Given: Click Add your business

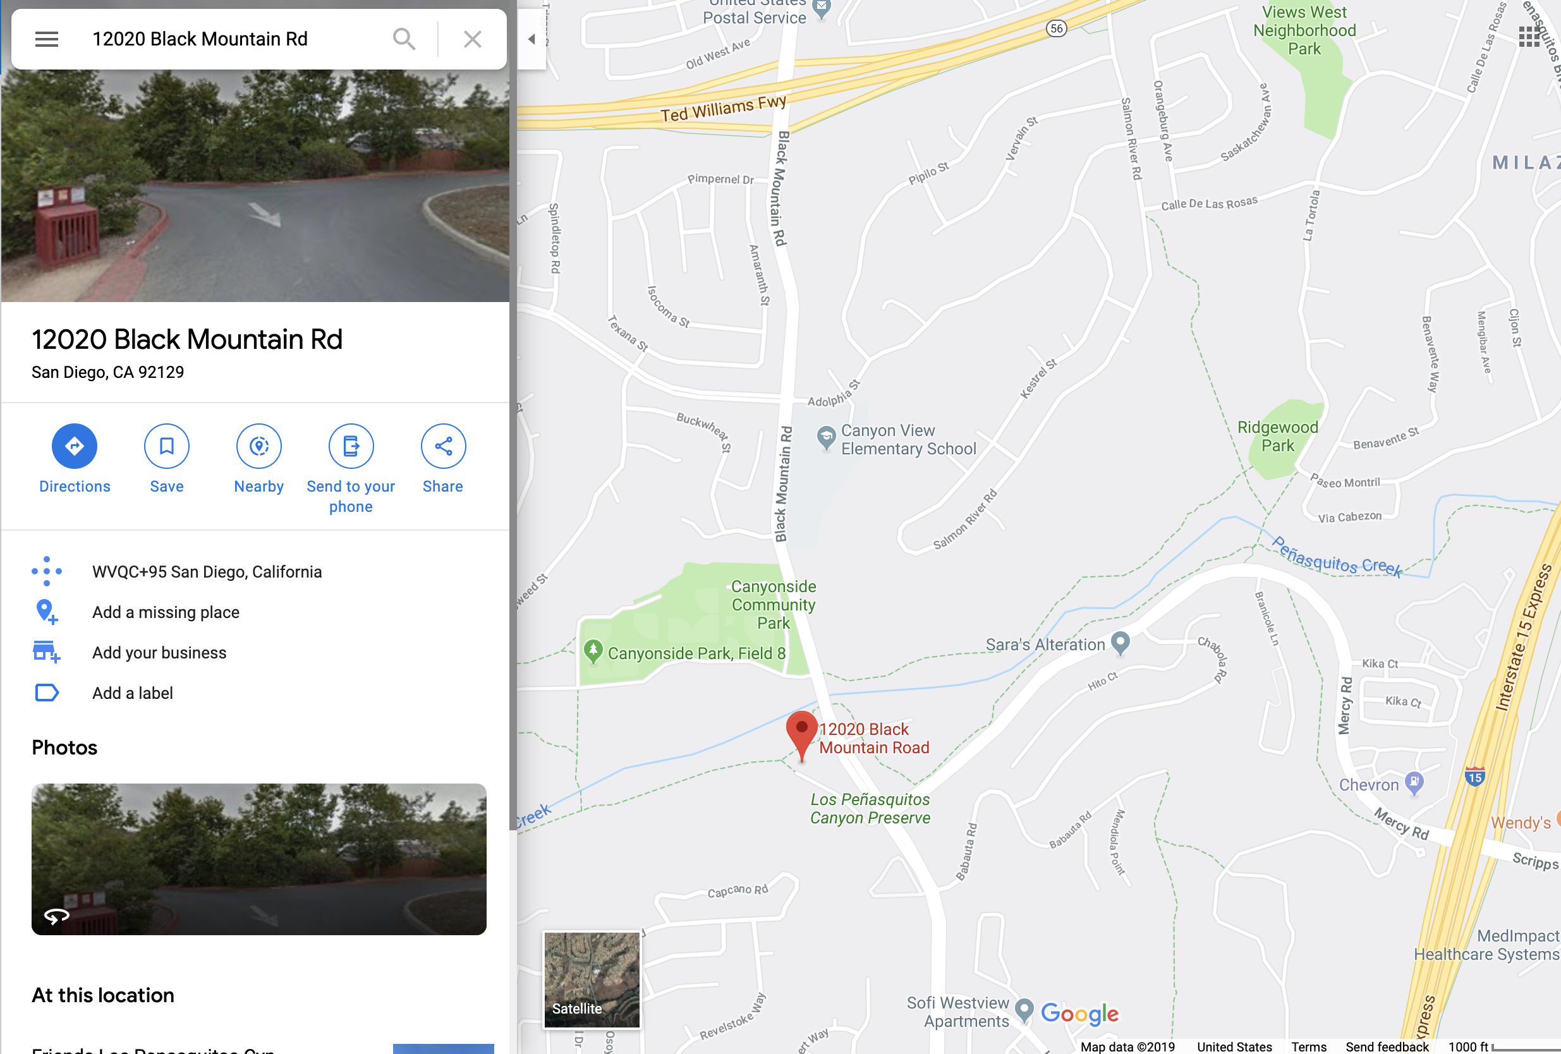Looking at the screenshot, I should click(x=159, y=652).
